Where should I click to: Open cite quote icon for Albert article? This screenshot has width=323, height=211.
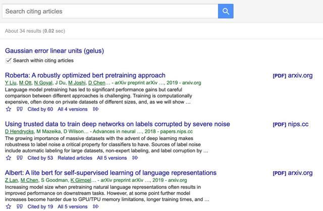click(20, 206)
